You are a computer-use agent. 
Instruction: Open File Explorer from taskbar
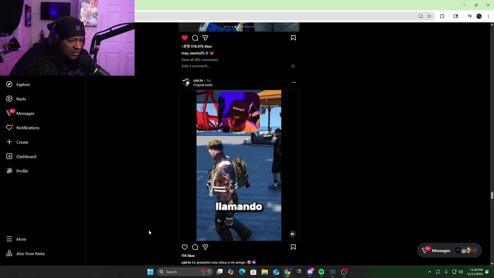pyautogui.click(x=265, y=272)
